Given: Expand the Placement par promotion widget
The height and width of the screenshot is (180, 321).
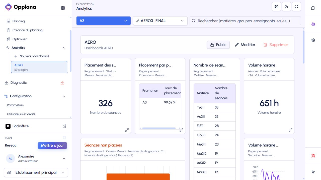Looking at the screenshot, I should (x=181, y=130).
